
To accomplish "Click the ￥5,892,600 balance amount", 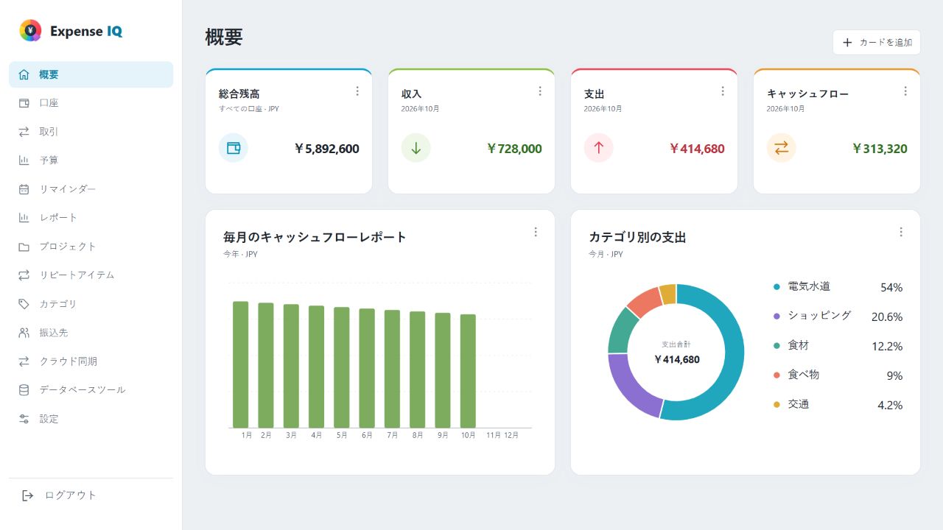I will point(326,149).
